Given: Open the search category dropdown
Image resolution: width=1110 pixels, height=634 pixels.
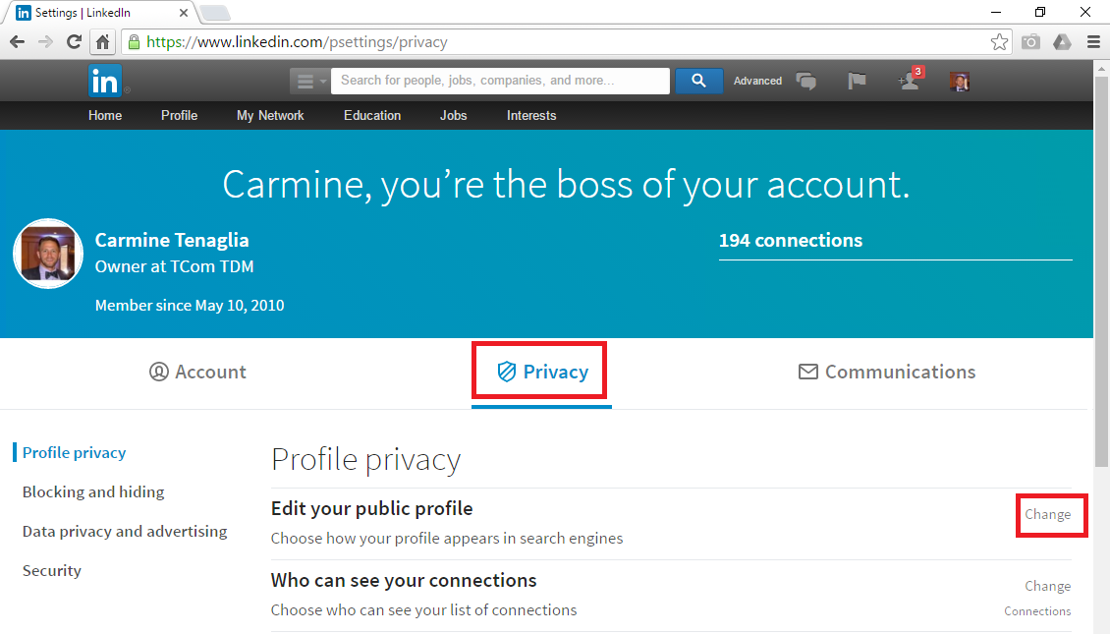Looking at the screenshot, I should click(x=309, y=81).
